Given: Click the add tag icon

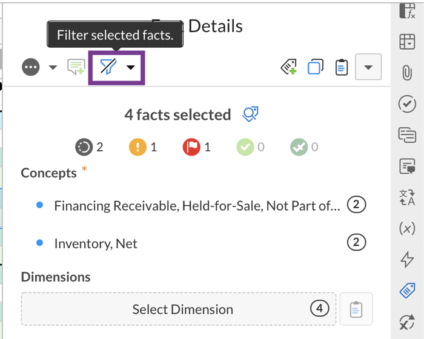Looking at the screenshot, I should point(289,67).
